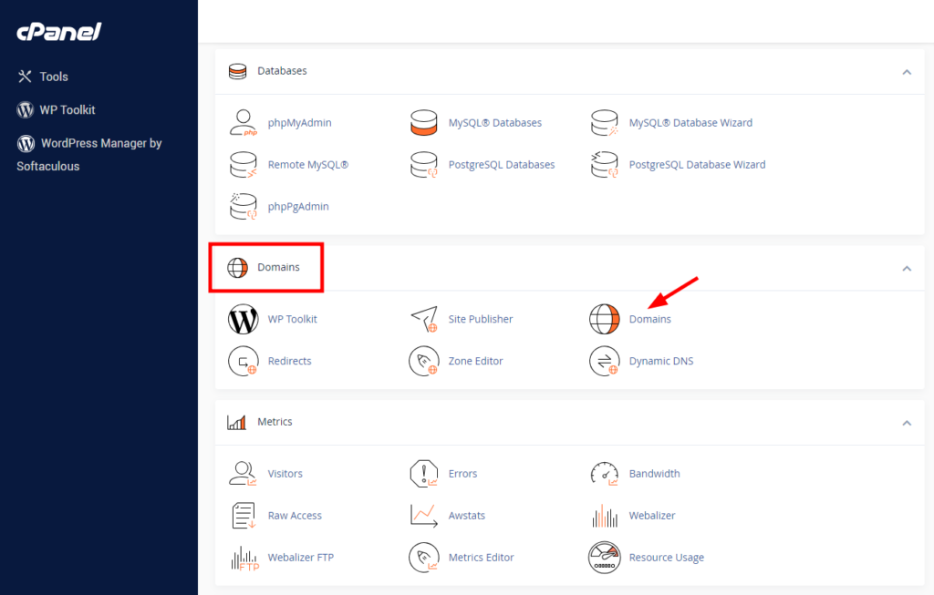Open the Webalizer link

(652, 516)
